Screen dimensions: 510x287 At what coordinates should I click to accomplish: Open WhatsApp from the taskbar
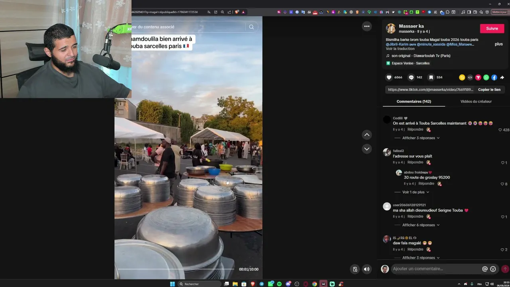(271, 284)
